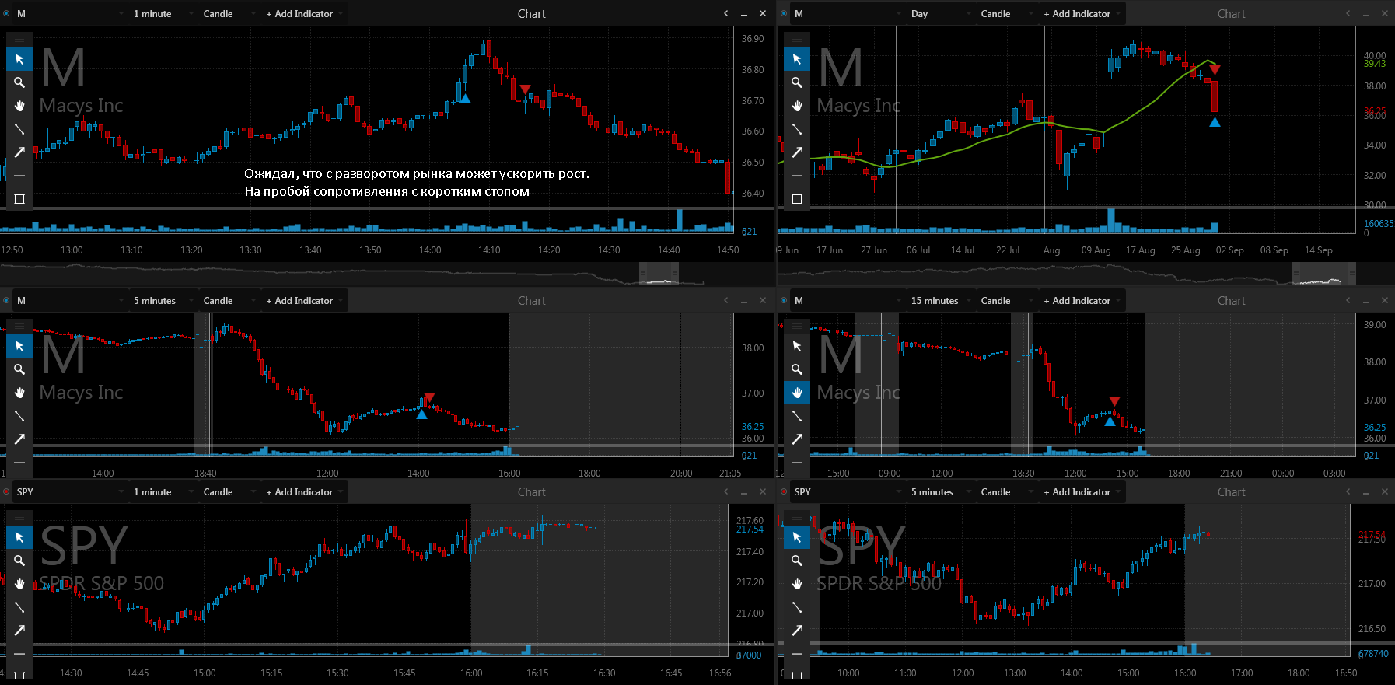1395x685 pixels.
Task: Expand Add Indicator in M 15 minutes chart
Action: click(1082, 300)
